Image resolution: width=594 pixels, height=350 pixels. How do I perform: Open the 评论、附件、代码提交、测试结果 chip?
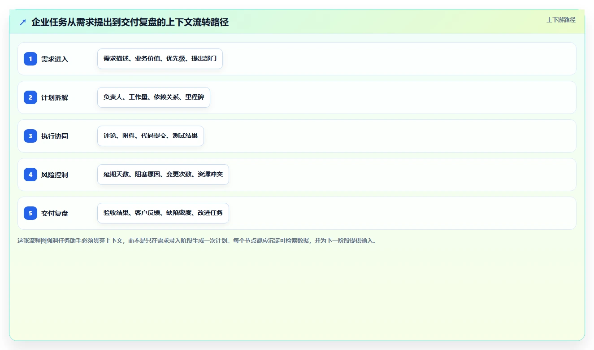point(151,136)
